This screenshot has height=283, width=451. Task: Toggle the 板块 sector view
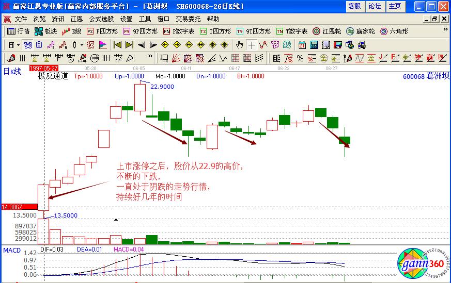tap(45, 31)
